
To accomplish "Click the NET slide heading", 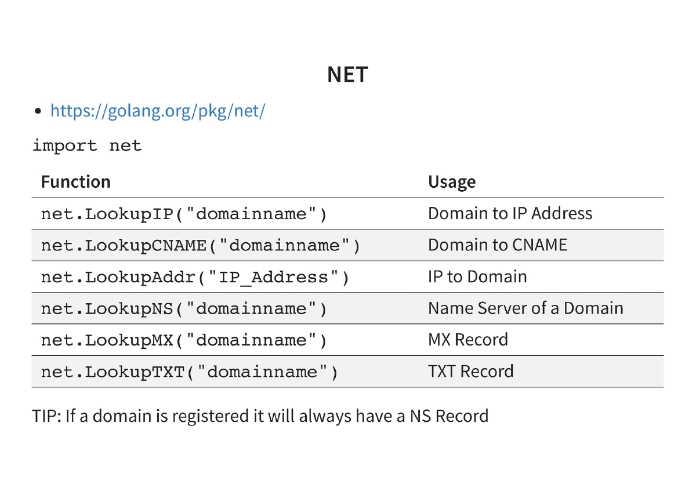I will tap(347, 75).
